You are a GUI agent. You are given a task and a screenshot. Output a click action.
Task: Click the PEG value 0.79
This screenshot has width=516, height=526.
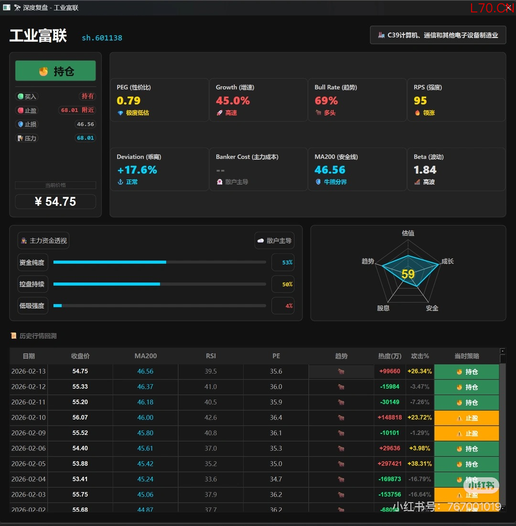pos(128,100)
